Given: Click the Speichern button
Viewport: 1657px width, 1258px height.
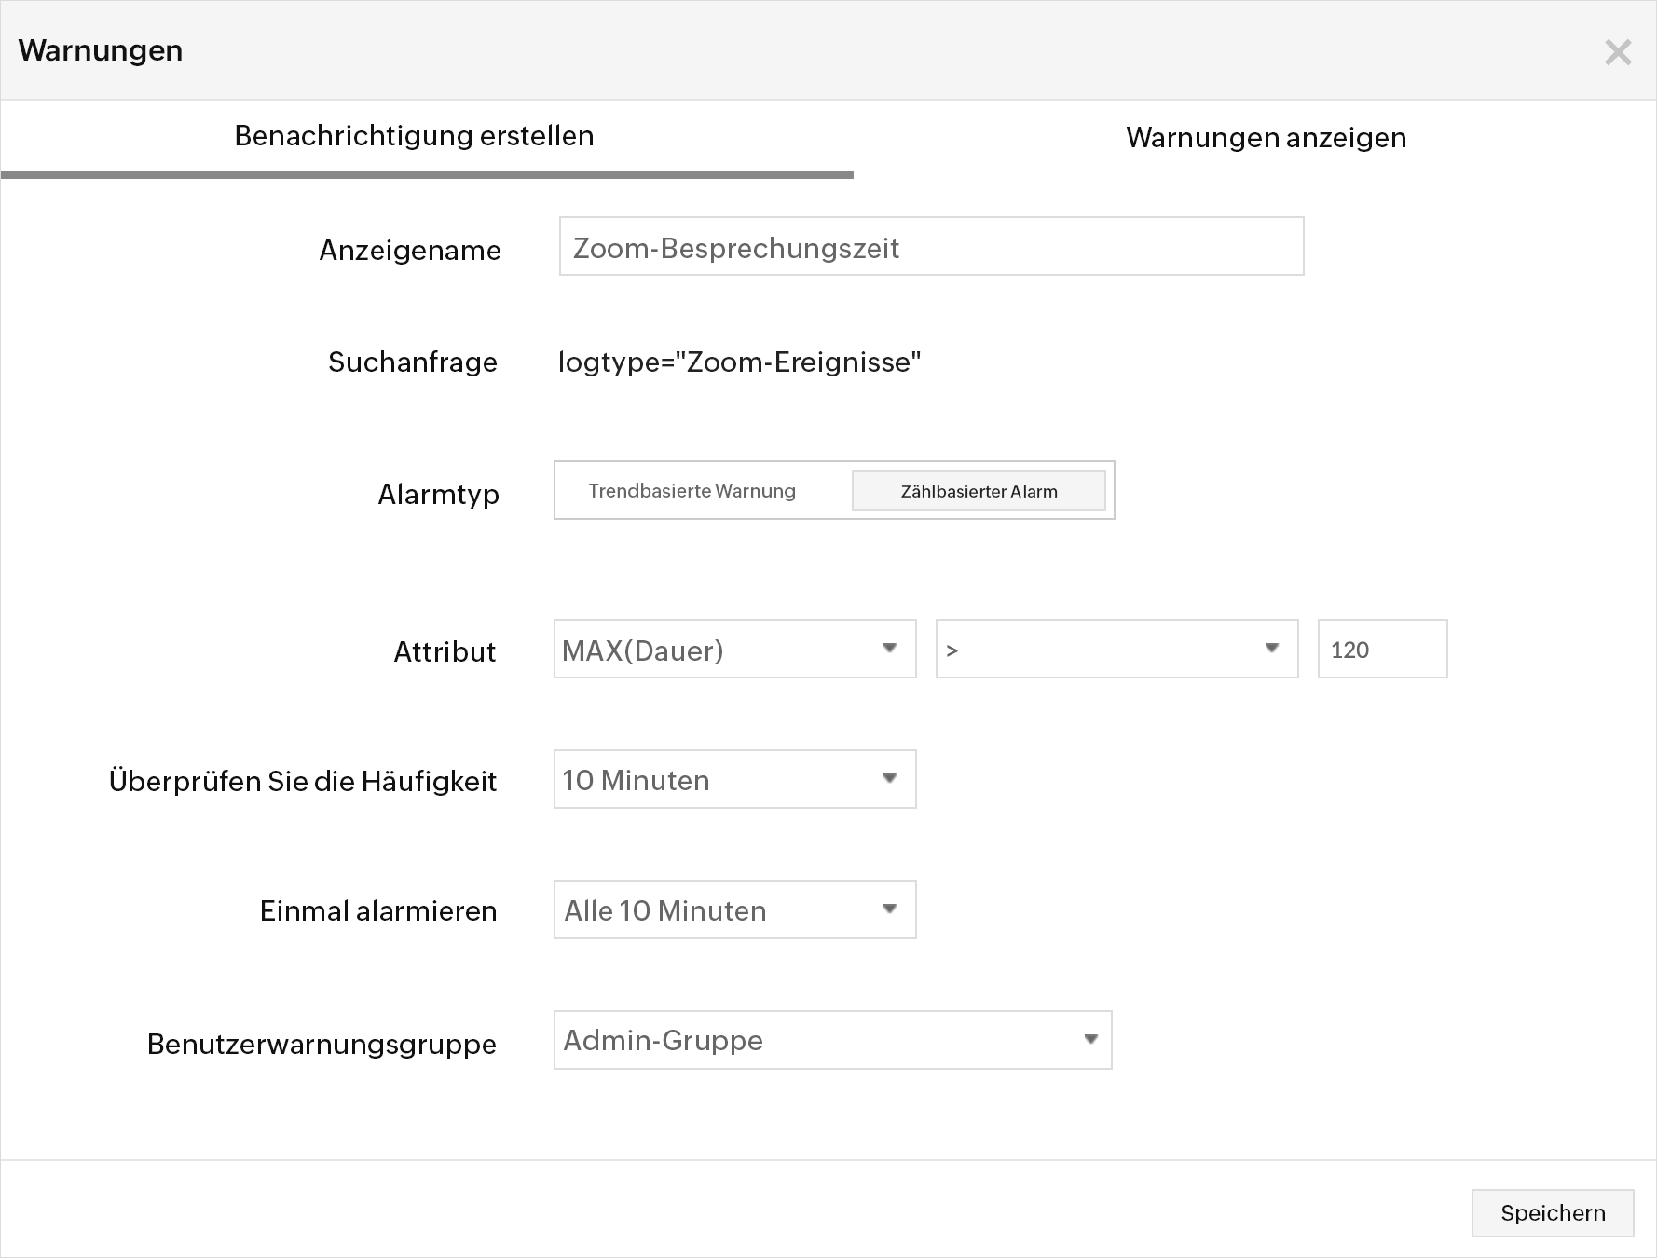Looking at the screenshot, I should tap(1553, 1212).
